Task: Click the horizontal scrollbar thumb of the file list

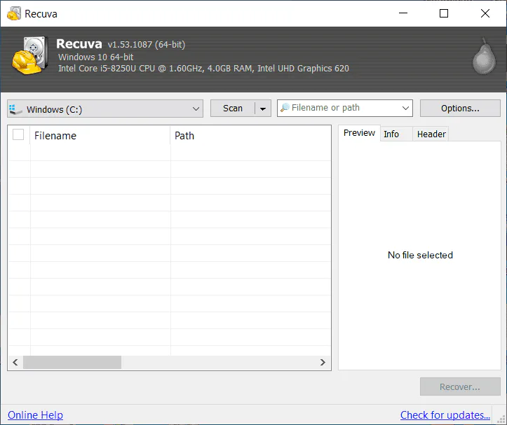Action: tap(72, 363)
